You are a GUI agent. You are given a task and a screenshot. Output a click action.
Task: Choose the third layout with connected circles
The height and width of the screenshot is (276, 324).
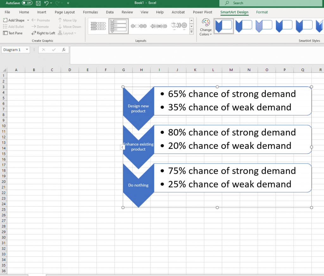139,26
